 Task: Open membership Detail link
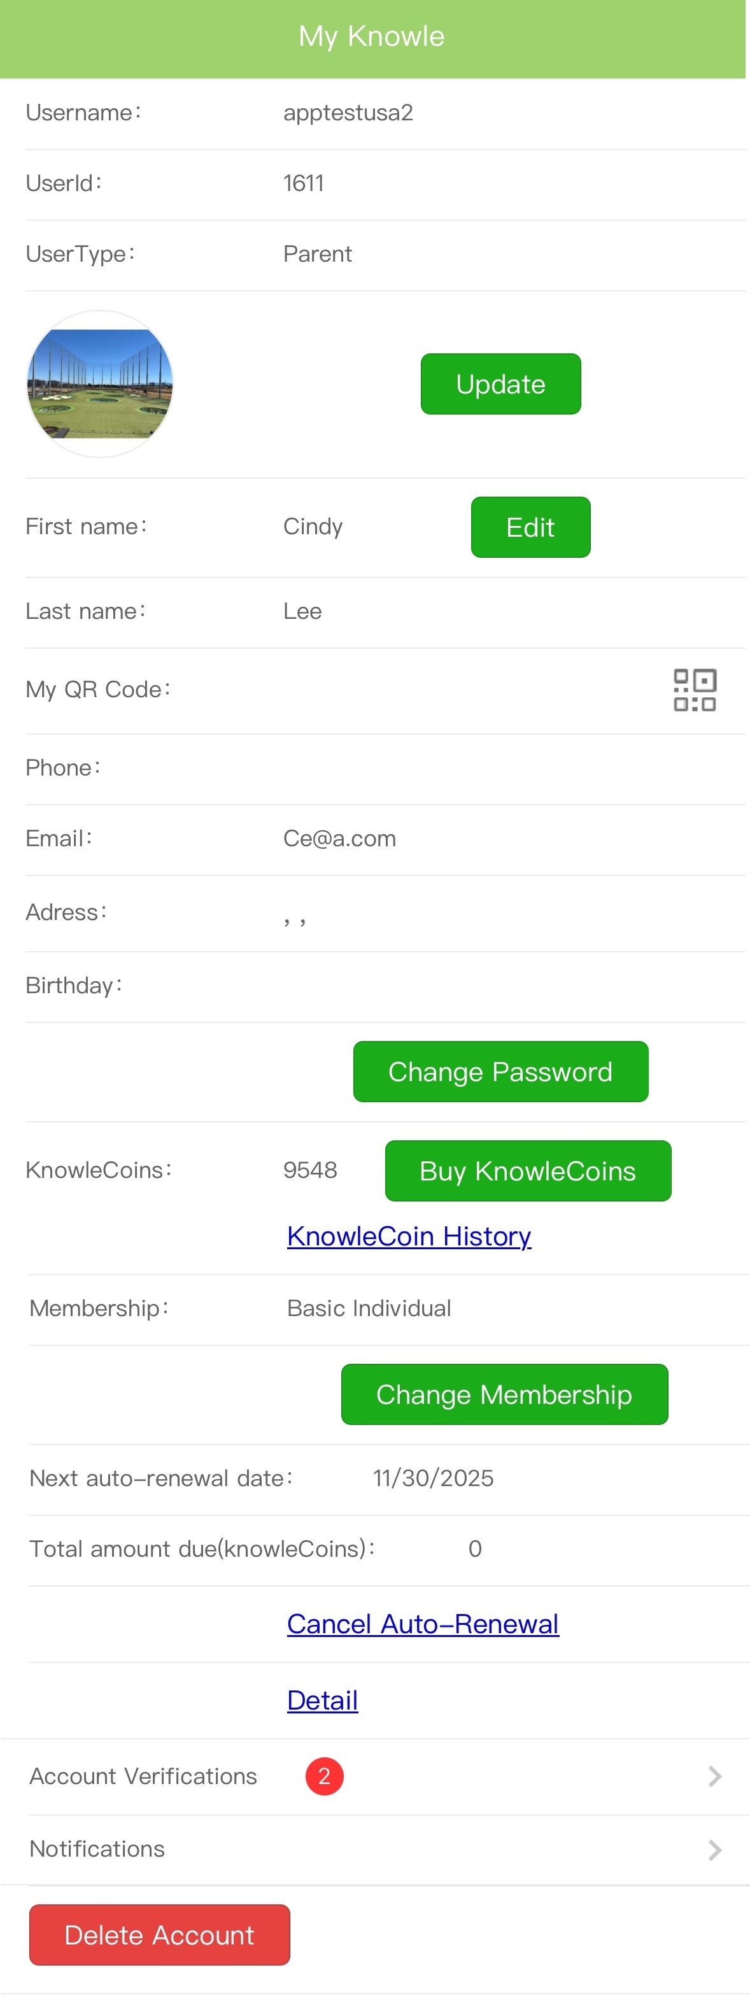322,1699
